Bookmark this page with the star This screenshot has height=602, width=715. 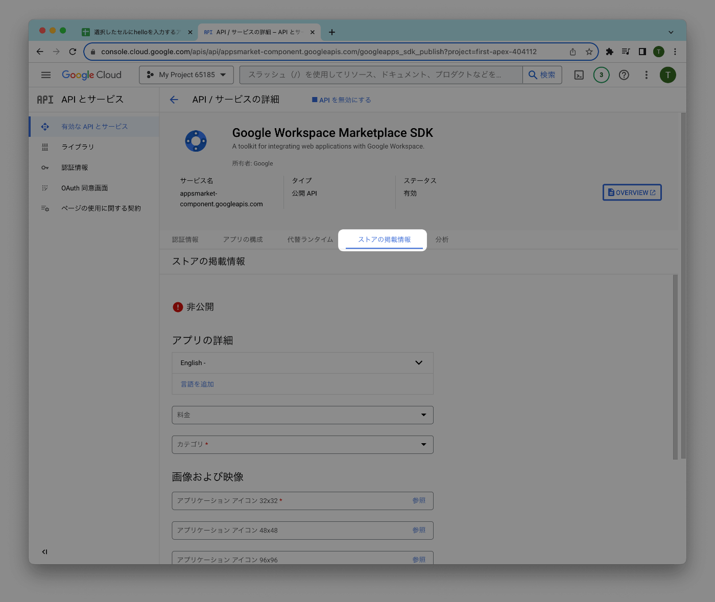[589, 52]
